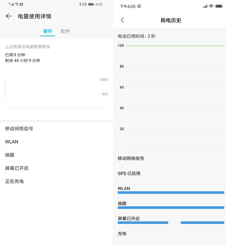Tap 唤醒 row in left panel
226x245 pixels.
coord(10,155)
